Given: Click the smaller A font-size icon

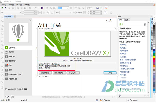Looking at the screenshot, I should click(x=107, y=21).
